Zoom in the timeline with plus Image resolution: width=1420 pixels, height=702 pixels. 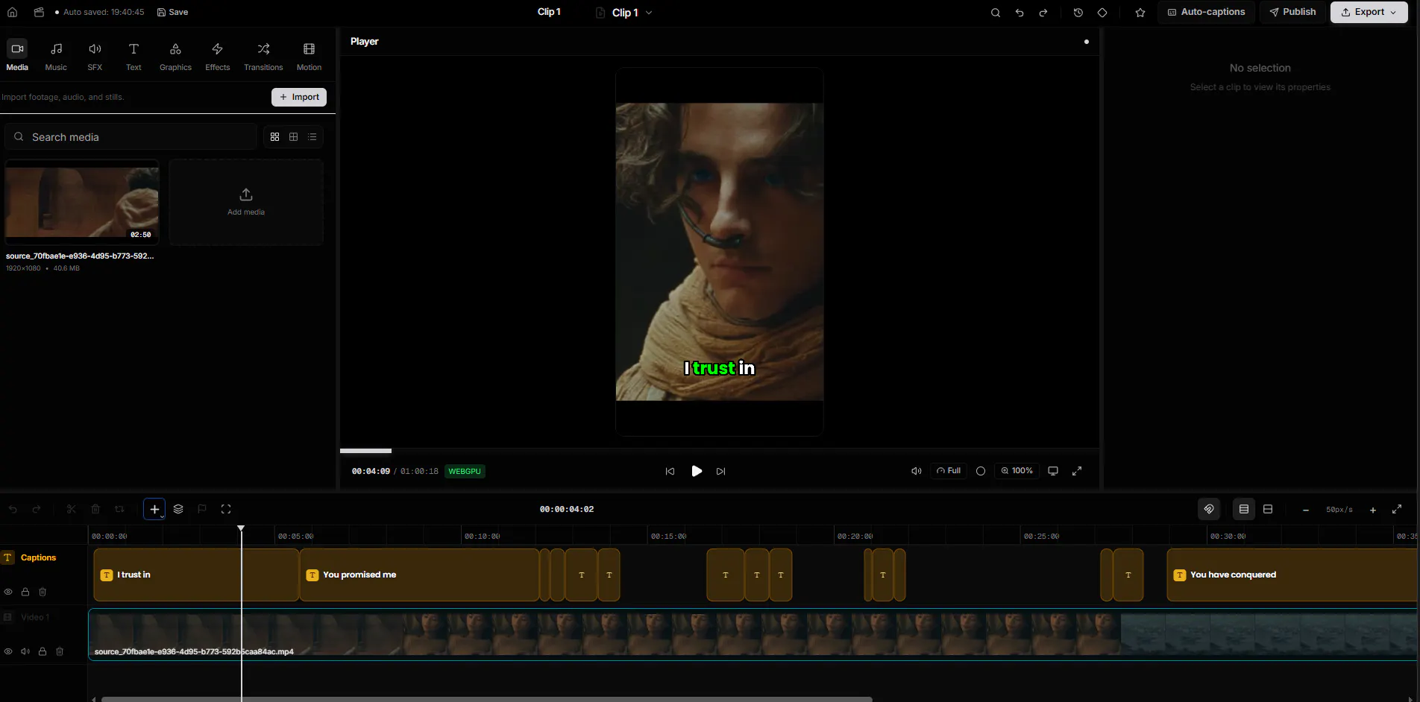click(1373, 510)
